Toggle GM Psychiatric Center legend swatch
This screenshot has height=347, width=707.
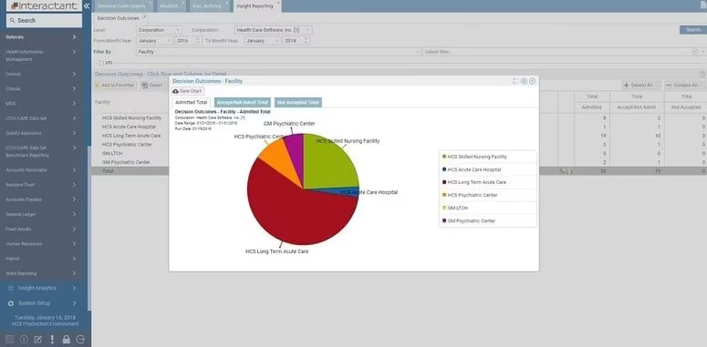(x=444, y=221)
